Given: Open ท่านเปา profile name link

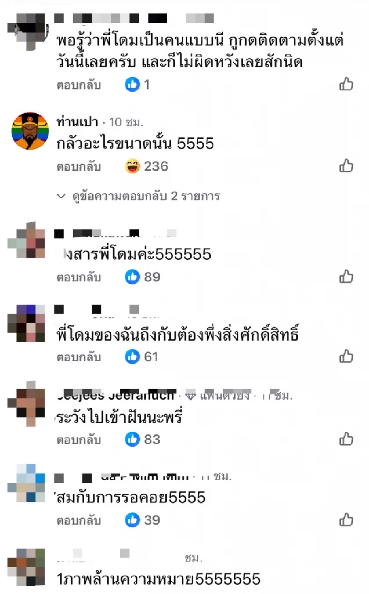Looking at the screenshot, I should coord(77,122).
